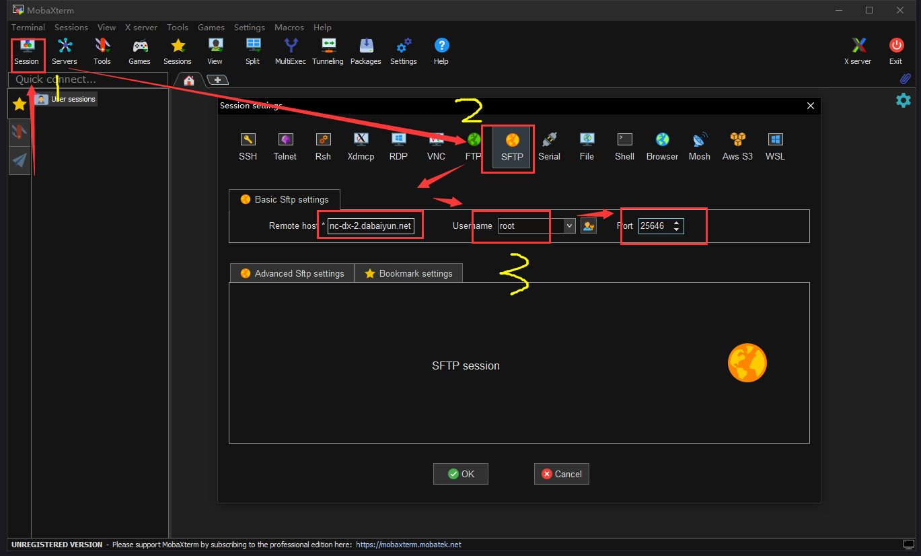Screen dimensions: 921x556
Task: Start the X server toolbar icon
Action: 858,52
